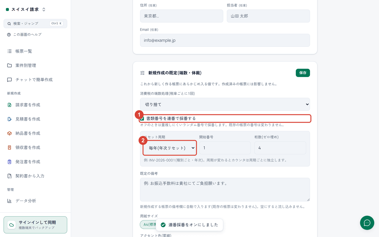The image size is (379, 237).
Task: Select 請求書を作成 menu item
Action: (x=36, y=105)
